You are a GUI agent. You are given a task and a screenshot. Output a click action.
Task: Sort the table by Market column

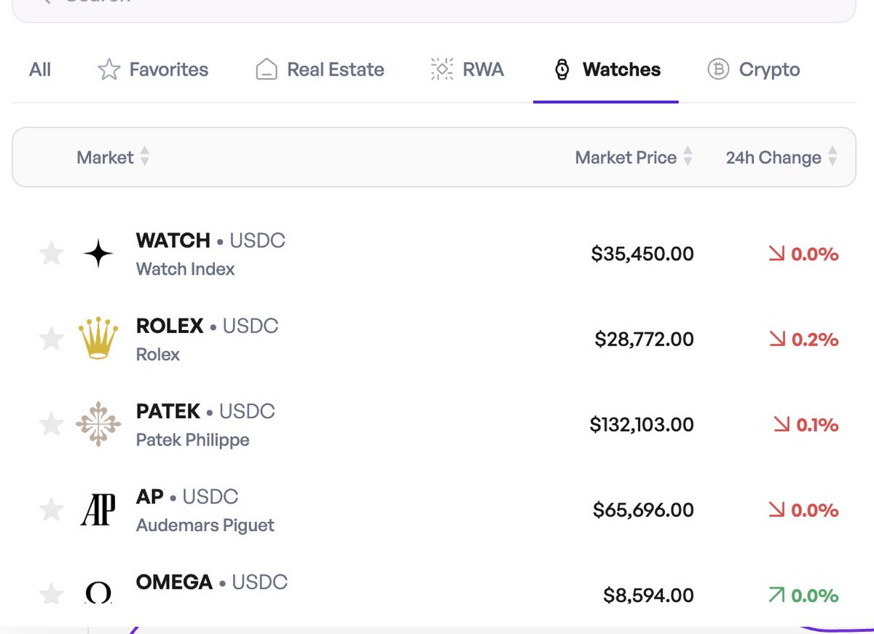click(113, 157)
